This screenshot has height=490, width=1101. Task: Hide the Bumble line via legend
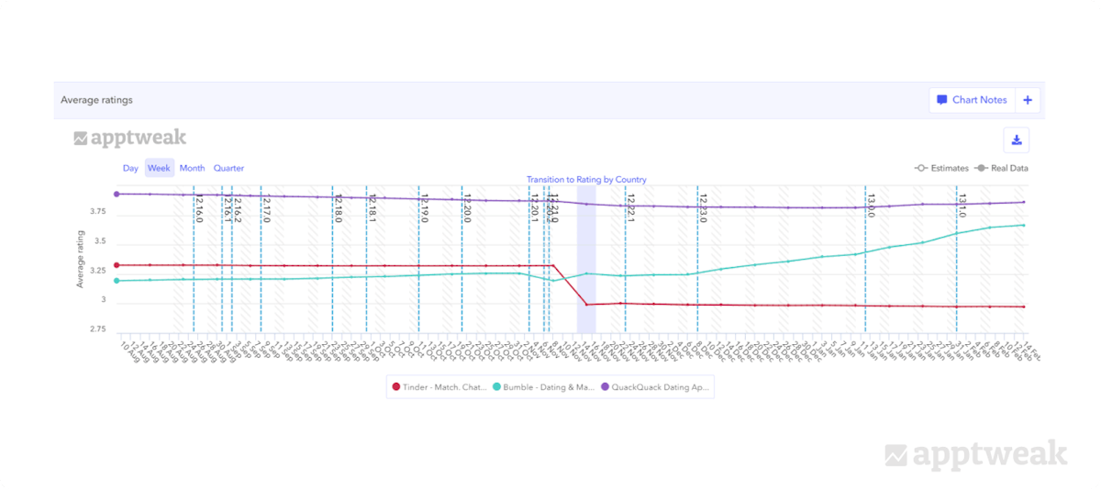pos(543,386)
